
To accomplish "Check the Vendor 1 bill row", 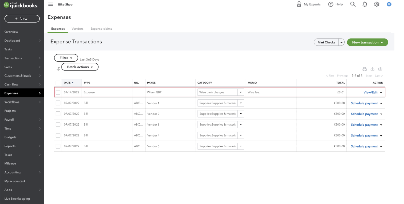I will point(58,103).
